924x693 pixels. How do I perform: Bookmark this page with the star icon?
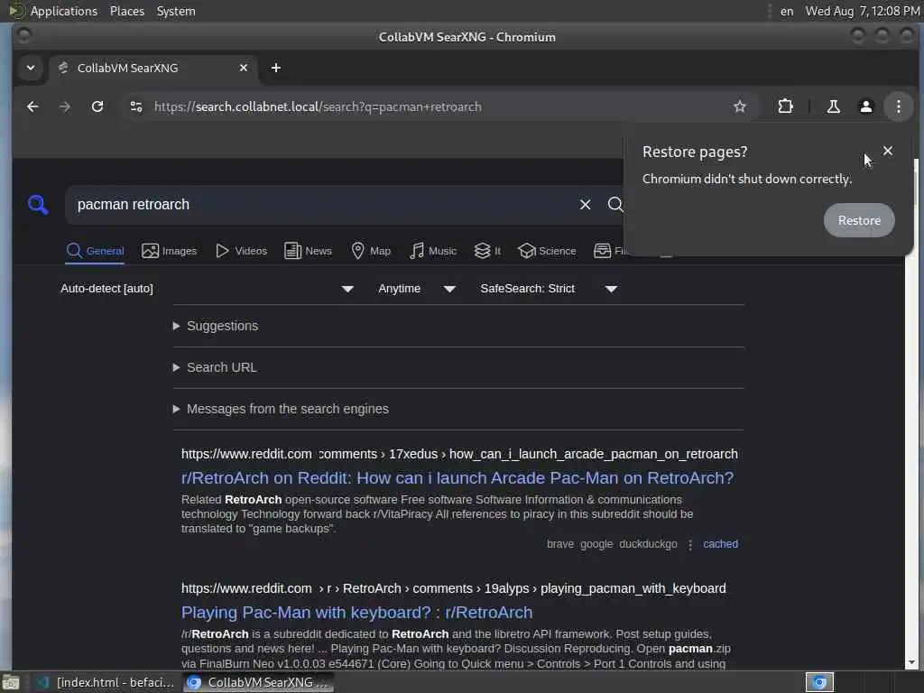point(740,106)
